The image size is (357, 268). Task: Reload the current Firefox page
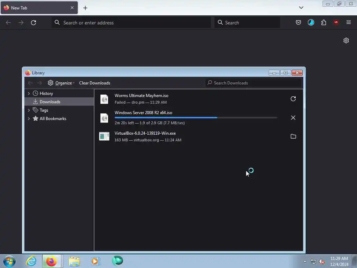coord(33,23)
